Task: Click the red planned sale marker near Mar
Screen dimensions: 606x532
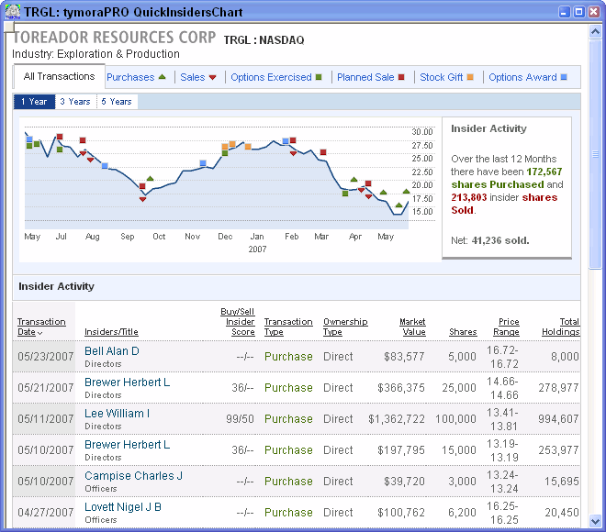Action: tap(323, 152)
